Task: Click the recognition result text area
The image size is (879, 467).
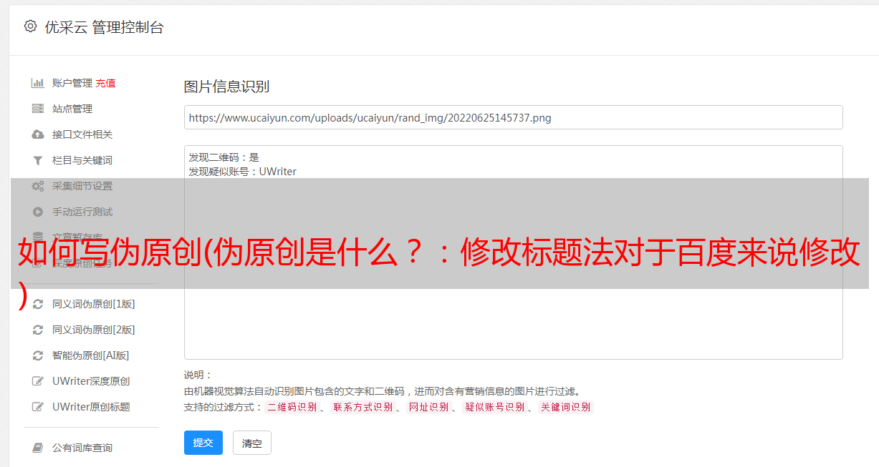Action: [513, 252]
